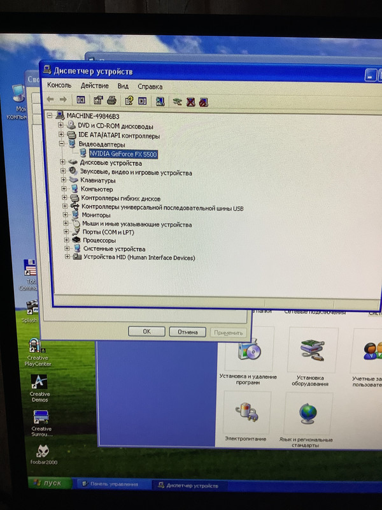Click the sound devices speaker icon
The image size is (382, 510).
(x=73, y=171)
